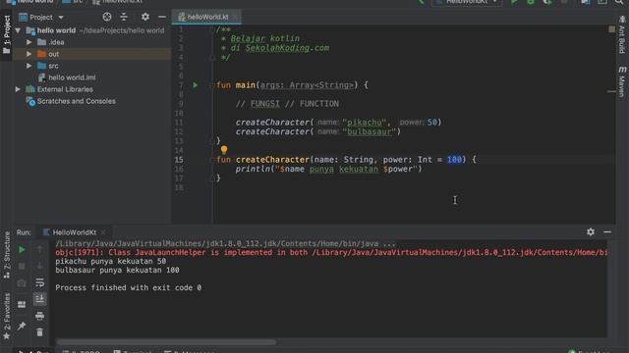Select HelloWorldKt run tab

click(75, 232)
